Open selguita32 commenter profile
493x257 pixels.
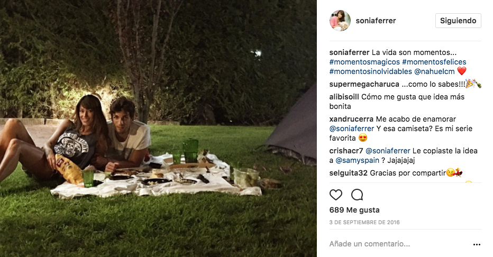tap(349, 173)
